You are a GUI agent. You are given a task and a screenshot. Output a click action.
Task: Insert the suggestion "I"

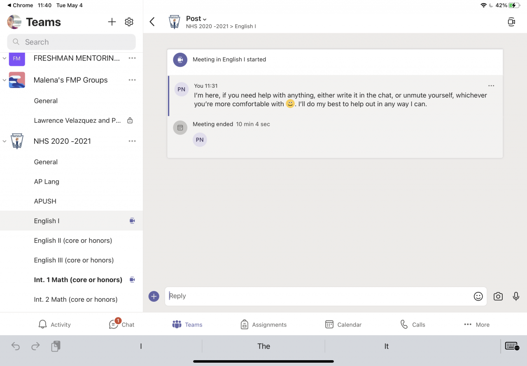click(x=141, y=346)
